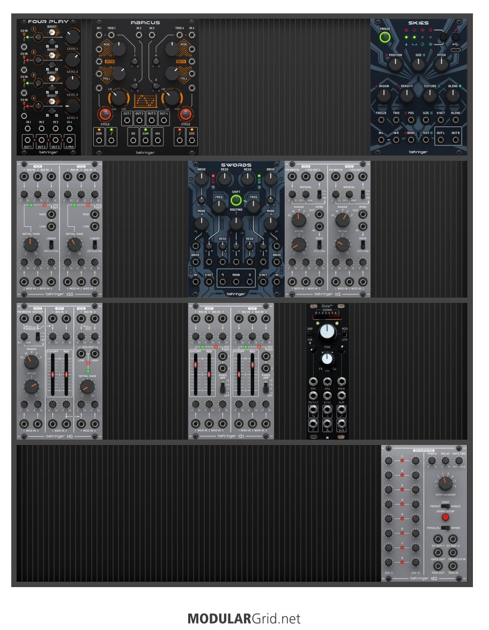Click the FM1 input jack on Dixie II+

coord(313,381)
